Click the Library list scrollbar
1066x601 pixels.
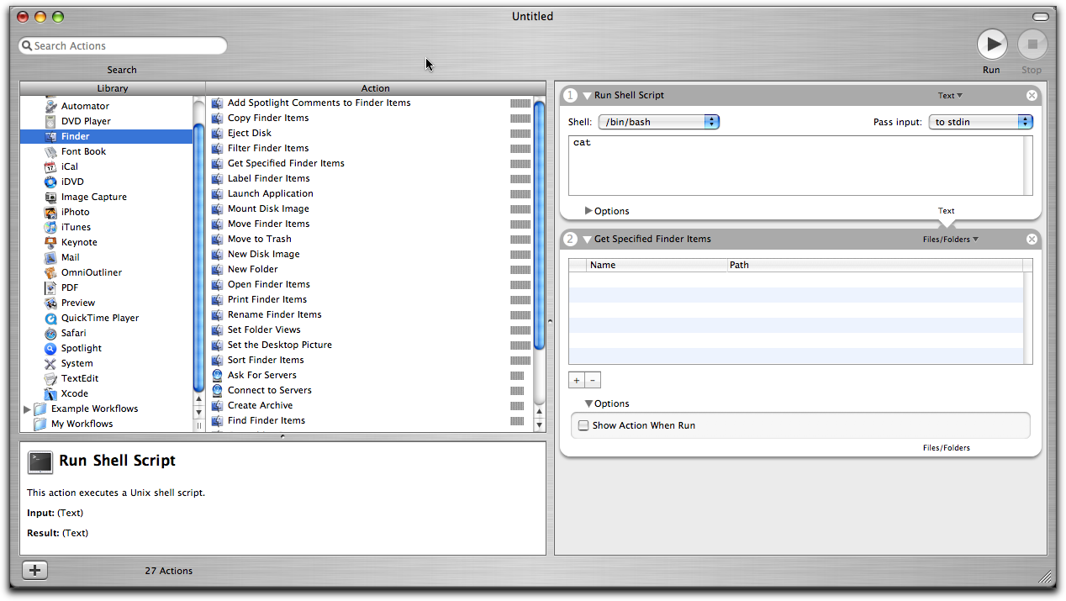click(199, 256)
